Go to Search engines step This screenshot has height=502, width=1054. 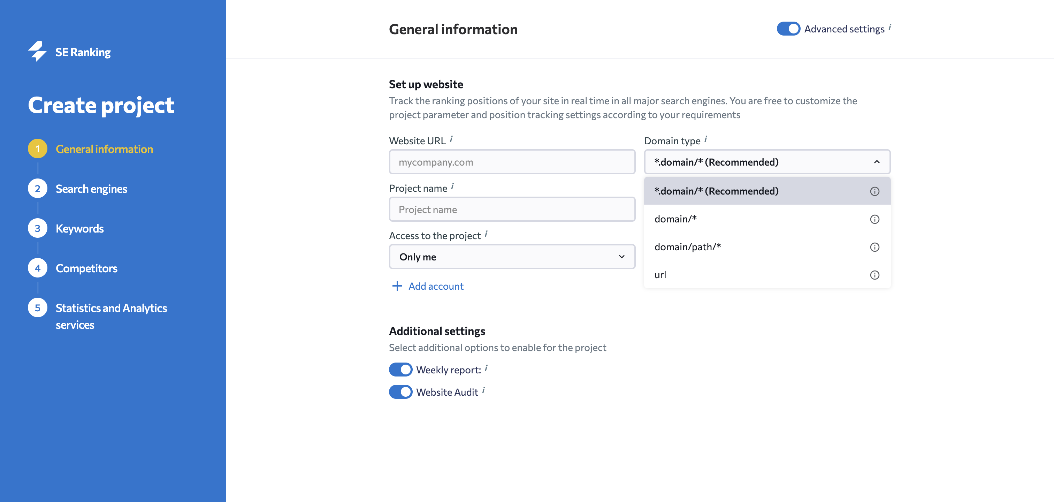tap(91, 189)
